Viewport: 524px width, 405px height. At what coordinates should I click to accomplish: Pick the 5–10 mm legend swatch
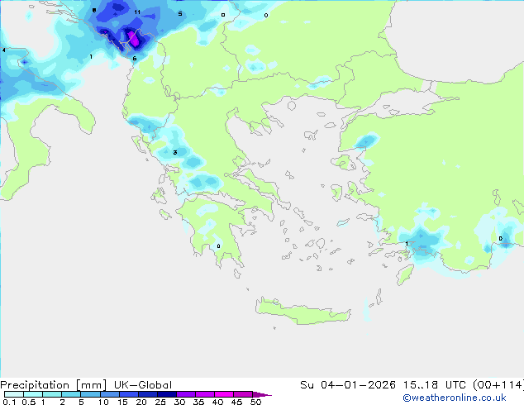[x=90, y=394]
